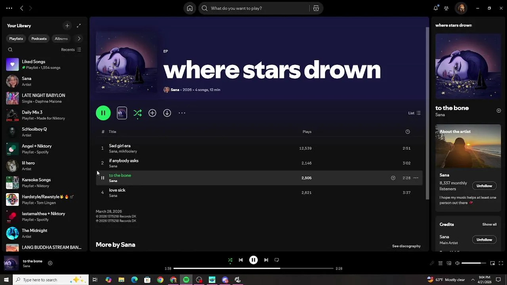Select the Albums filter chip
The image size is (507, 285).
coord(61,38)
